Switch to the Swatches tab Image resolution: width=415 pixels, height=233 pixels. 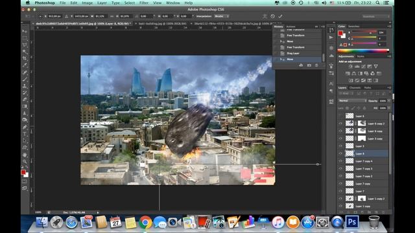tap(354, 27)
